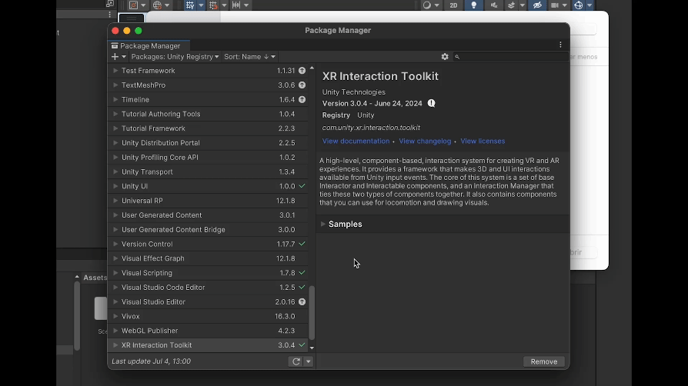
Task: Expand the Timeline package row
Action: coord(115,99)
